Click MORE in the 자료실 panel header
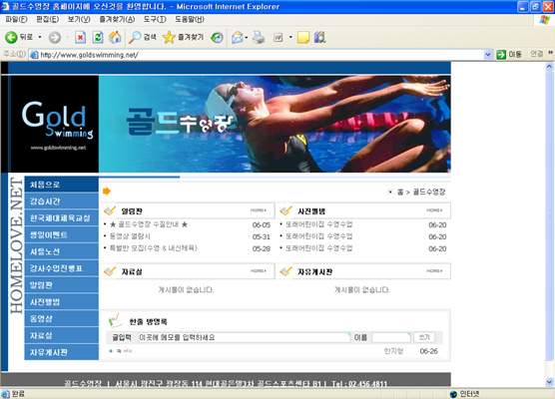 (259, 270)
